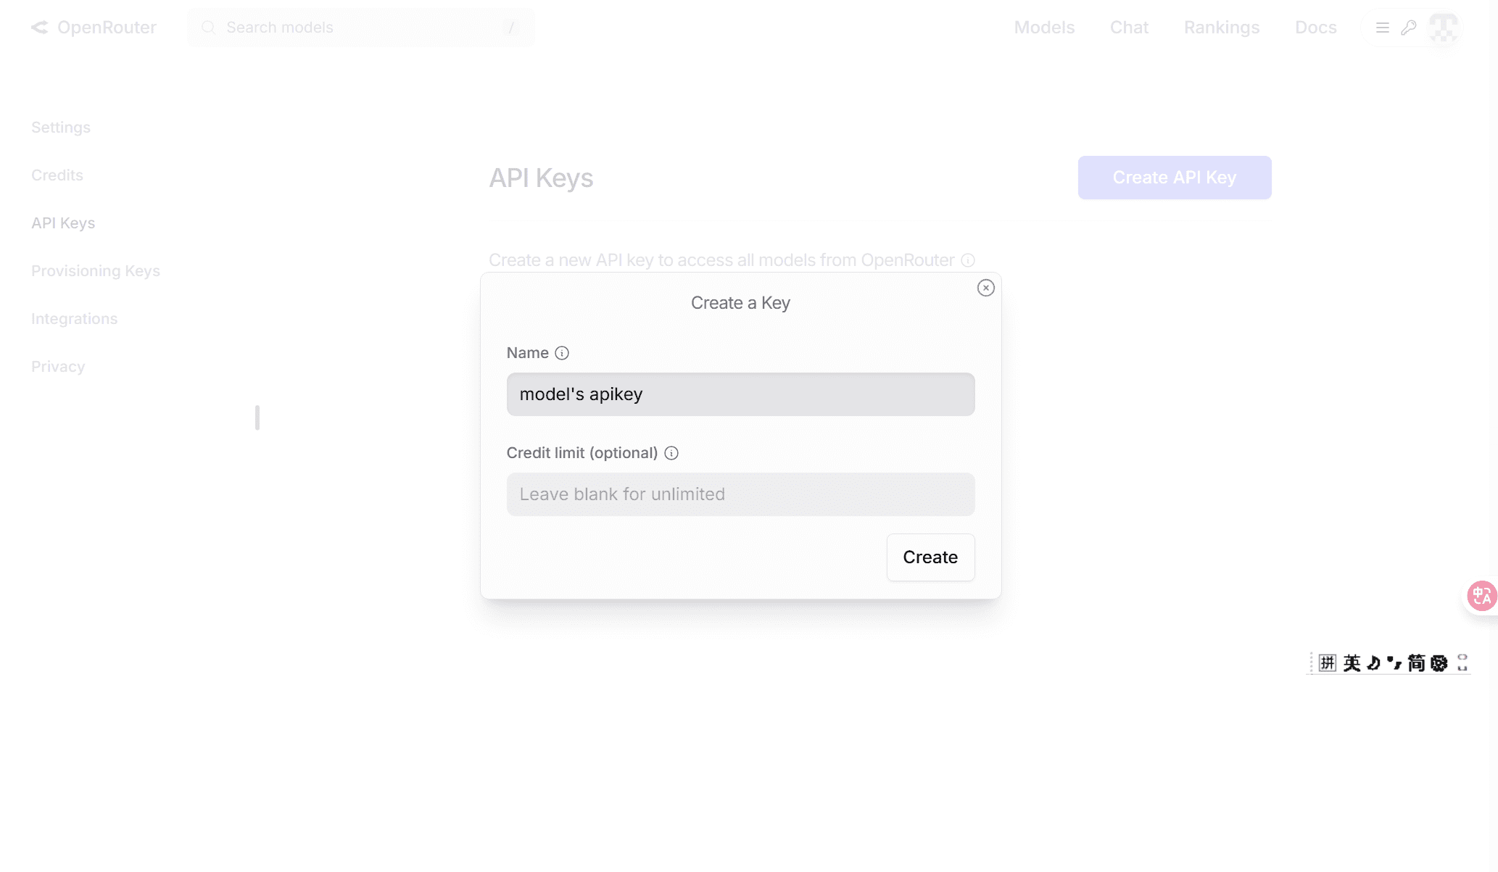Click the Name field info icon
The height and width of the screenshot is (872, 1498).
pyautogui.click(x=562, y=353)
